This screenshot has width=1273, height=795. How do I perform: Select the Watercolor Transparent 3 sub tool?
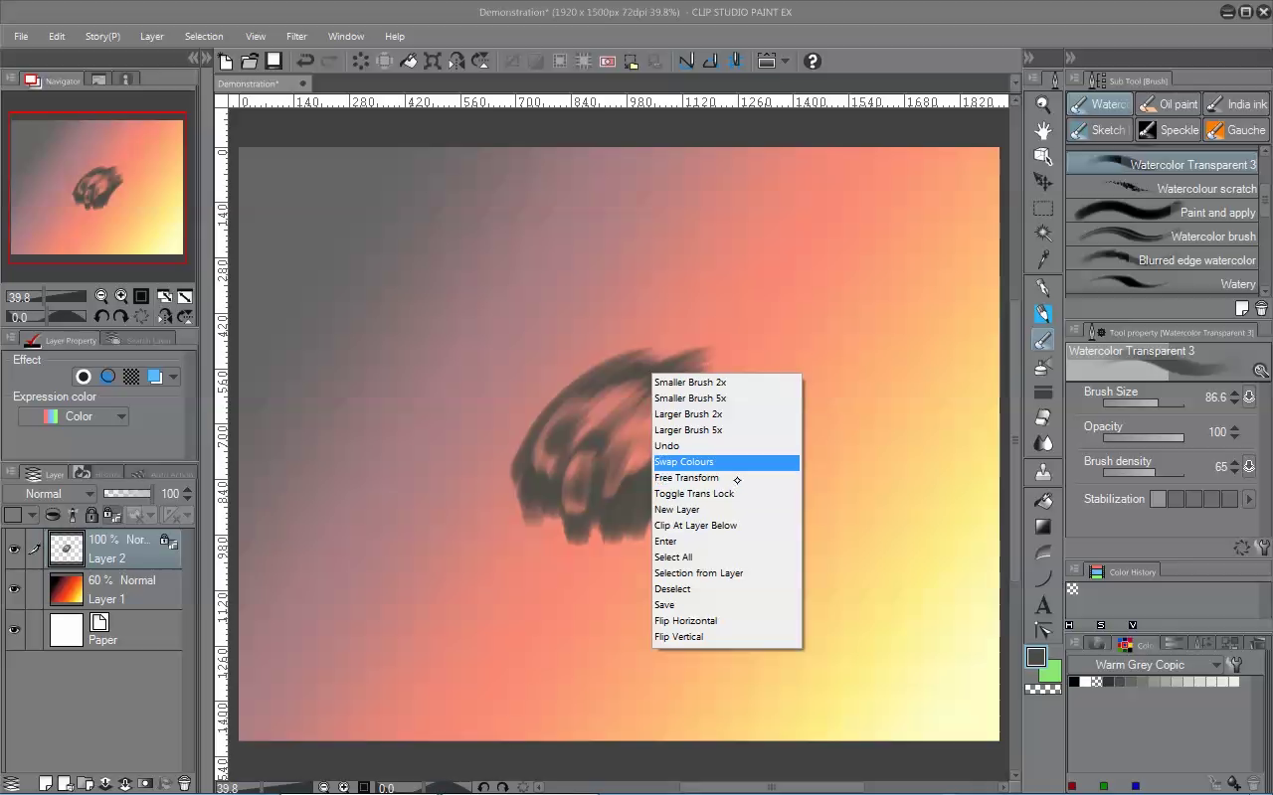(x=1160, y=163)
